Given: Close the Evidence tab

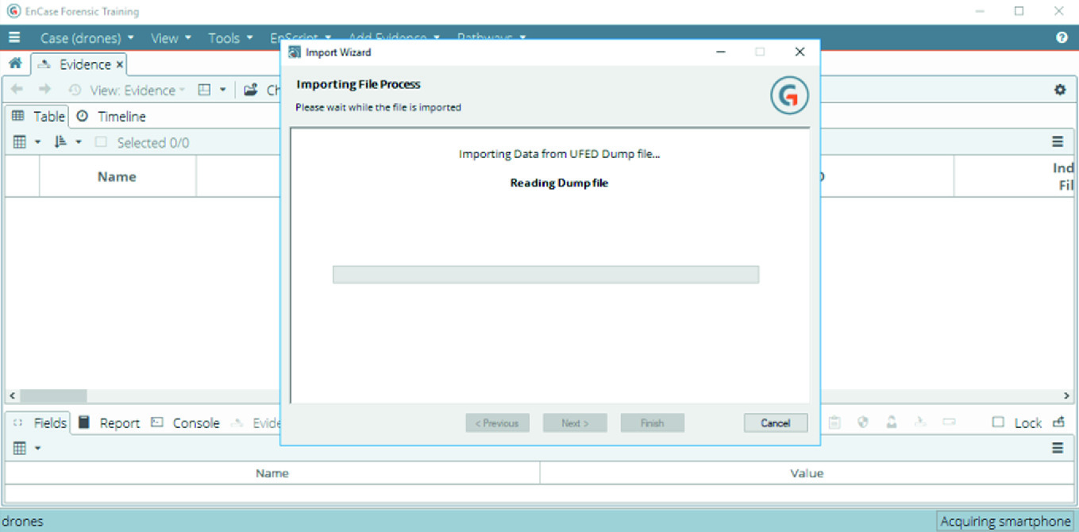Looking at the screenshot, I should [x=120, y=64].
